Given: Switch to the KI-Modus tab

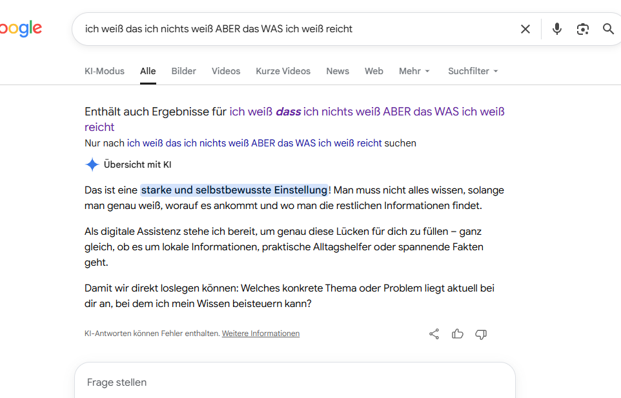Looking at the screenshot, I should coord(105,71).
